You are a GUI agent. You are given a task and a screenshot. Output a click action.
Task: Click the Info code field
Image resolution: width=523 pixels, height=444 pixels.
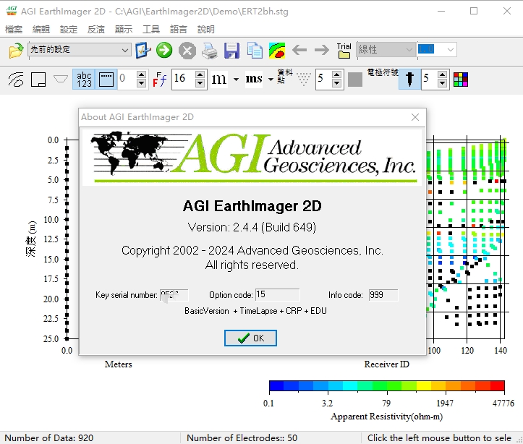tap(383, 294)
